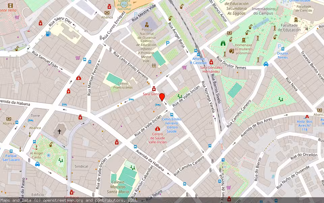Click the shopping cart icon near Alfonso R Castelao
The image size is (324, 203).
click(184, 67)
